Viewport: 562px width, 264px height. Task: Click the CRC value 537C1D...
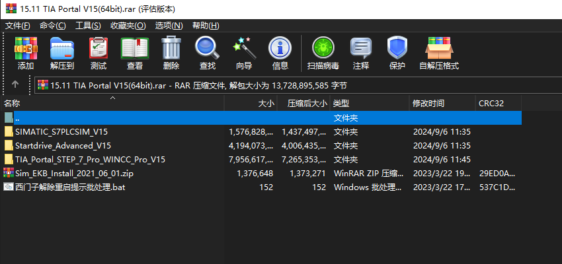[x=497, y=187]
